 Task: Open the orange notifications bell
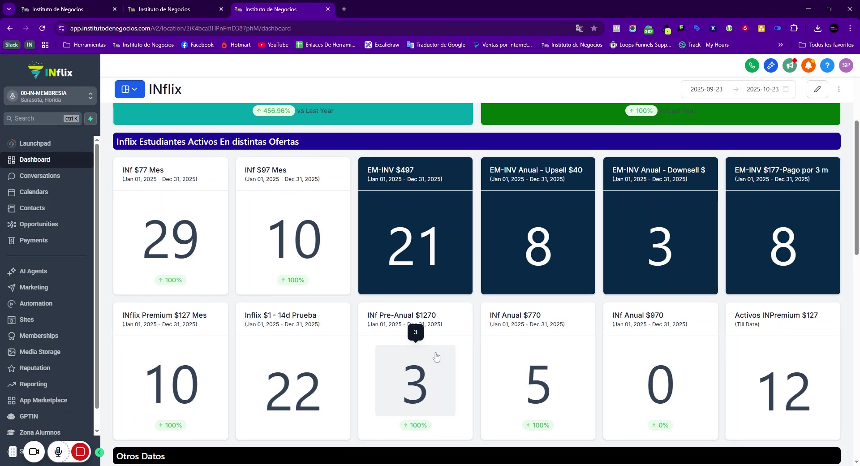pos(808,65)
